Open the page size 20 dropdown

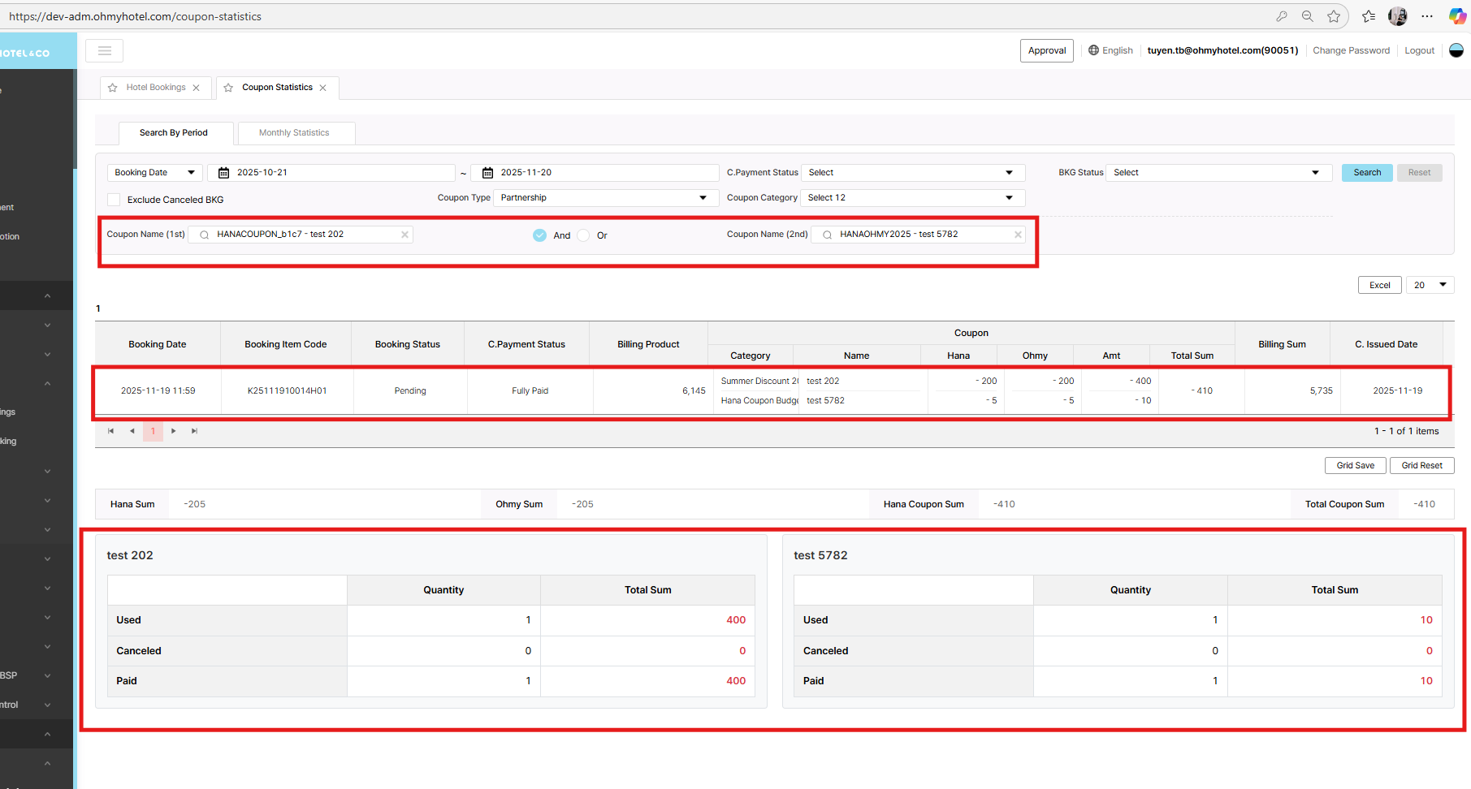tap(1430, 285)
